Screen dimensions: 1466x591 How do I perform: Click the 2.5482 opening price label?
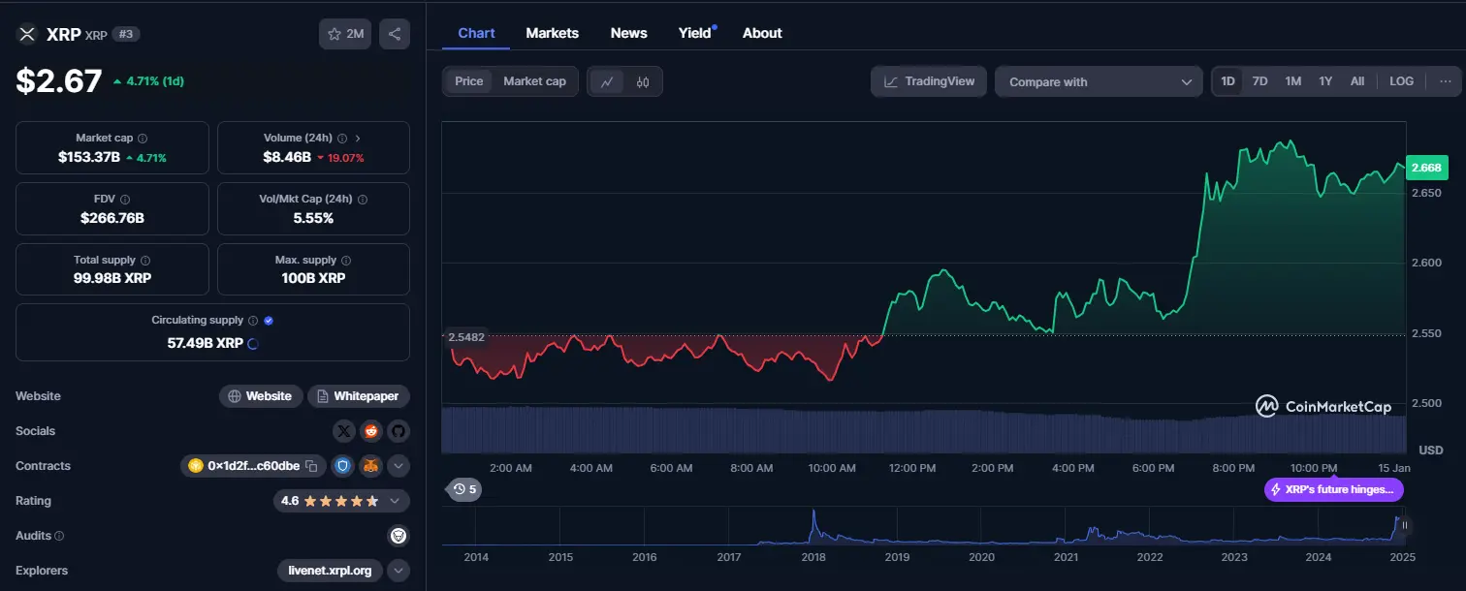point(465,337)
